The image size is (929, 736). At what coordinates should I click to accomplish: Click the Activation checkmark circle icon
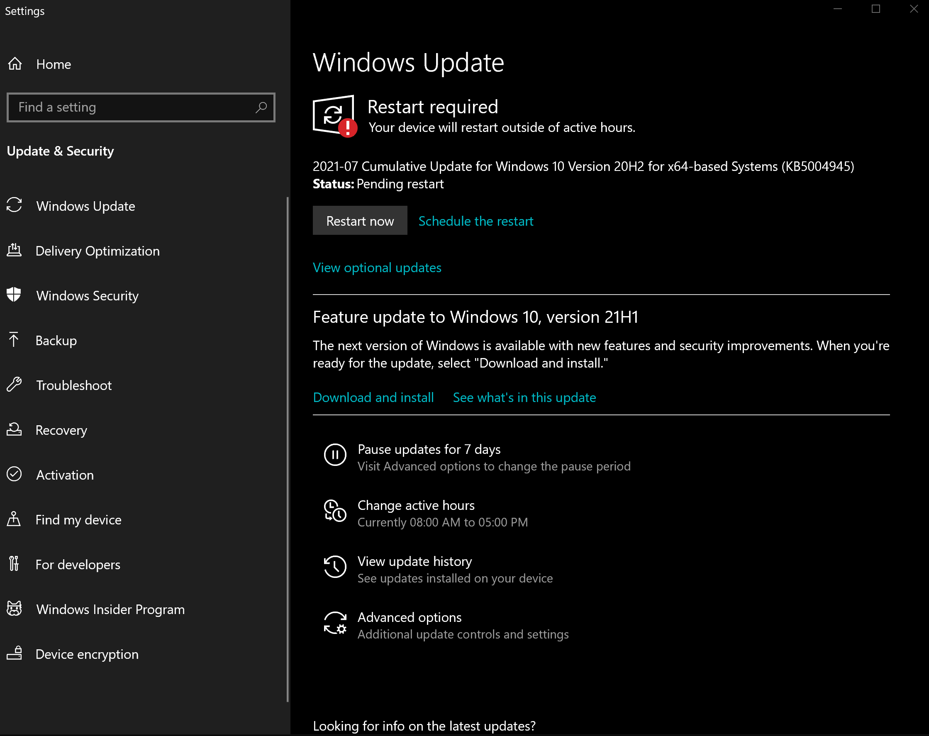click(14, 475)
